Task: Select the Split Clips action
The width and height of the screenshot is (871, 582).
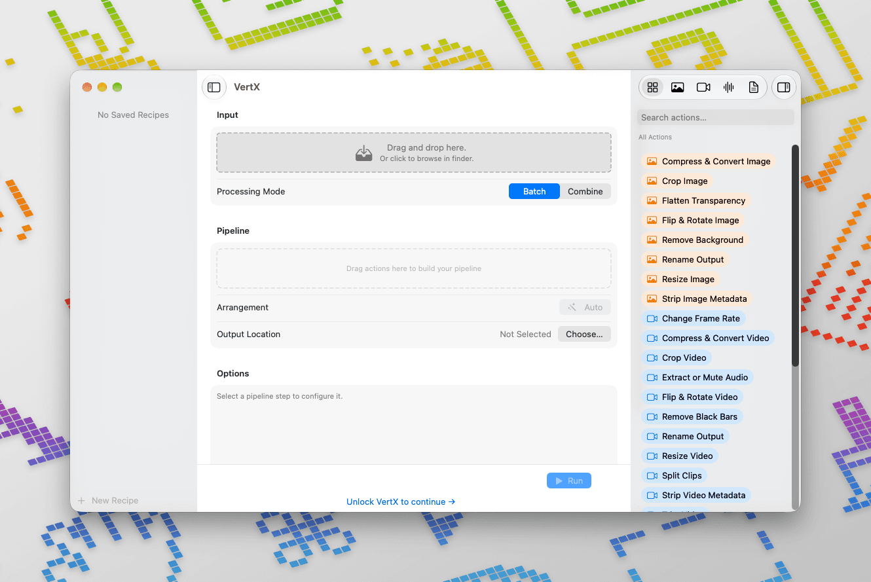Action: pyautogui.click(x=675, y=475)
